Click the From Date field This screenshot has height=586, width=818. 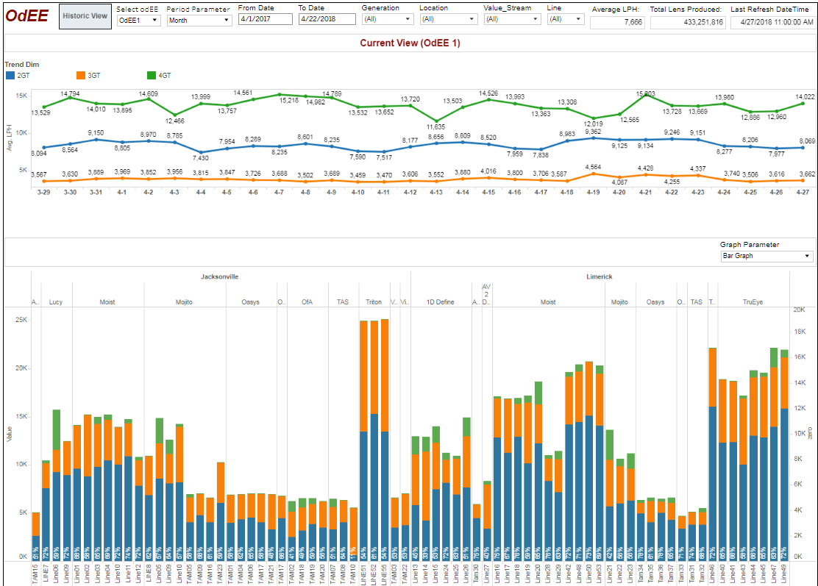coord(266,19)
